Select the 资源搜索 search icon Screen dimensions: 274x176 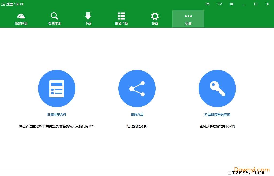click(x=54, y=16)
